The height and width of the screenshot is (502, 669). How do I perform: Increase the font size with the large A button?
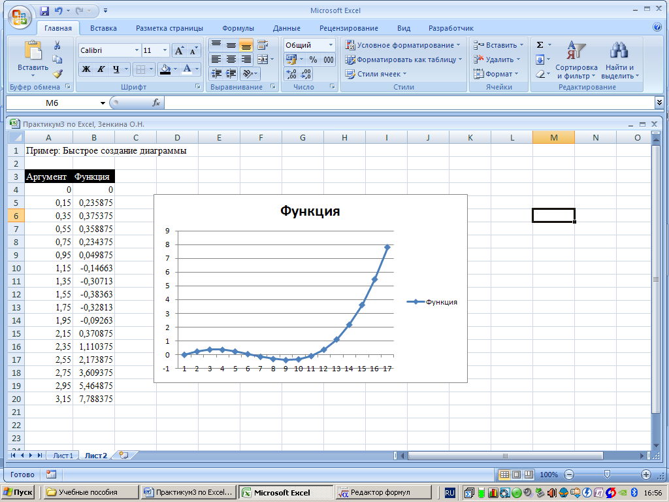(x=179, y=51)
